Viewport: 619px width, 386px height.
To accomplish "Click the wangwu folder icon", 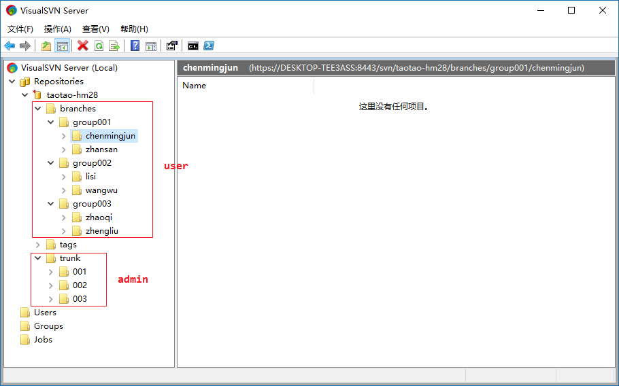I will point(77,190).
